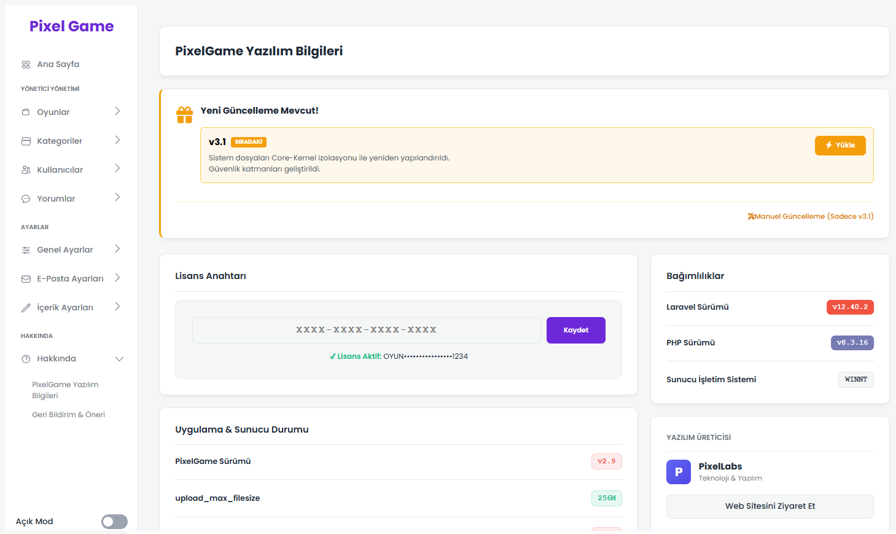Expand the Kategoriler menu chevron
Image resolution: width=896 pixels, height=534 pixels.
117,140
